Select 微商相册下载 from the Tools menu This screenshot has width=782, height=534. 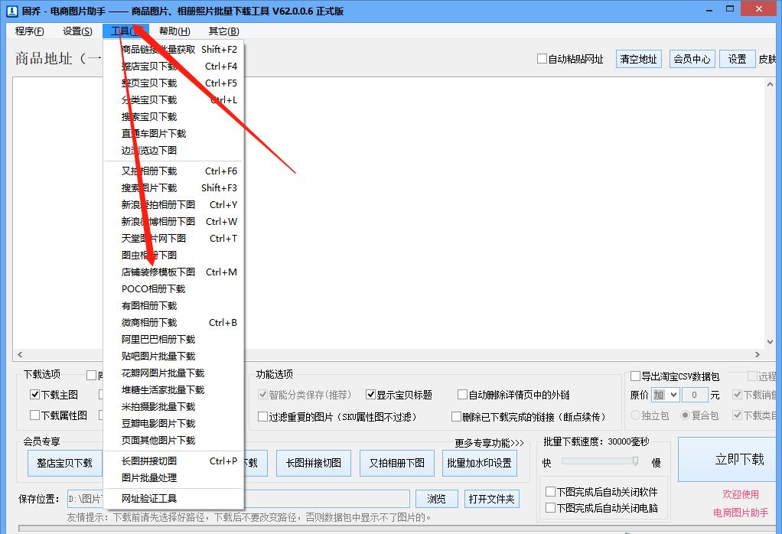coord(151,322)
